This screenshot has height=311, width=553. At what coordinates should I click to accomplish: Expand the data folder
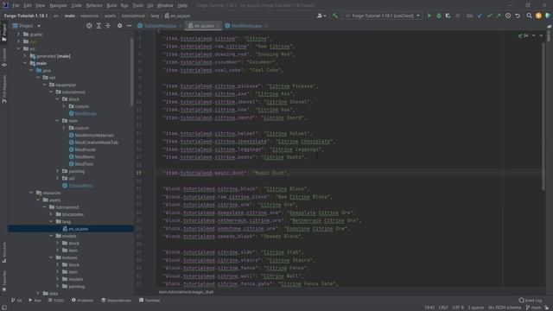click(x=38, y=294)
